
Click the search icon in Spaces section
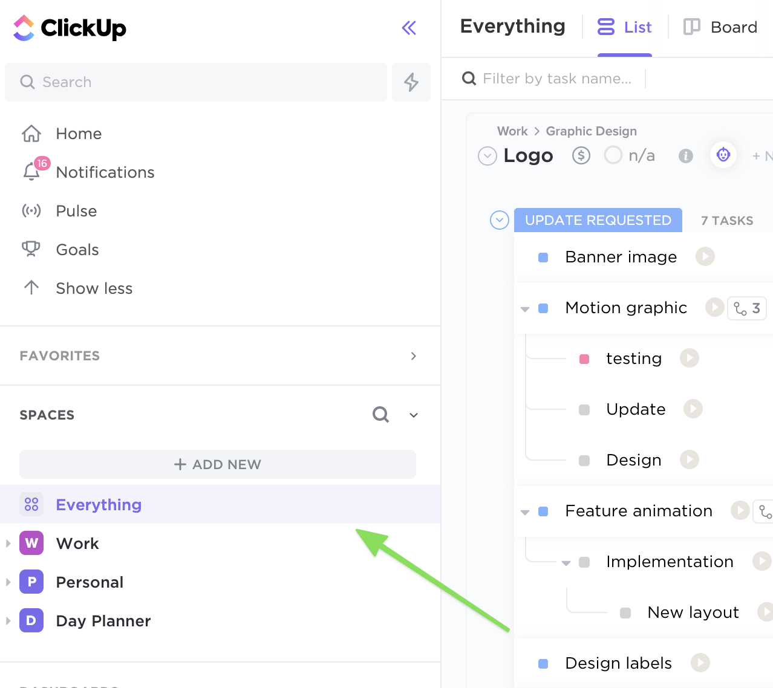[x=380, y=415]
